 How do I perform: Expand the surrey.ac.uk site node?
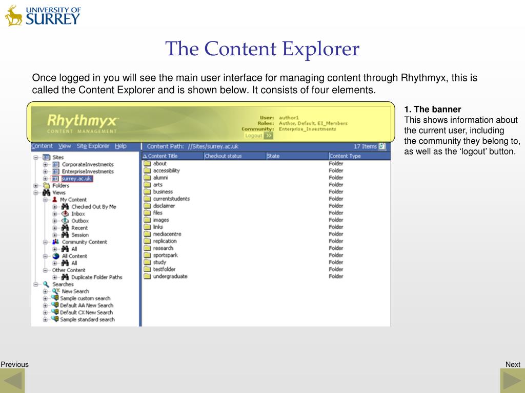[45, 179]
